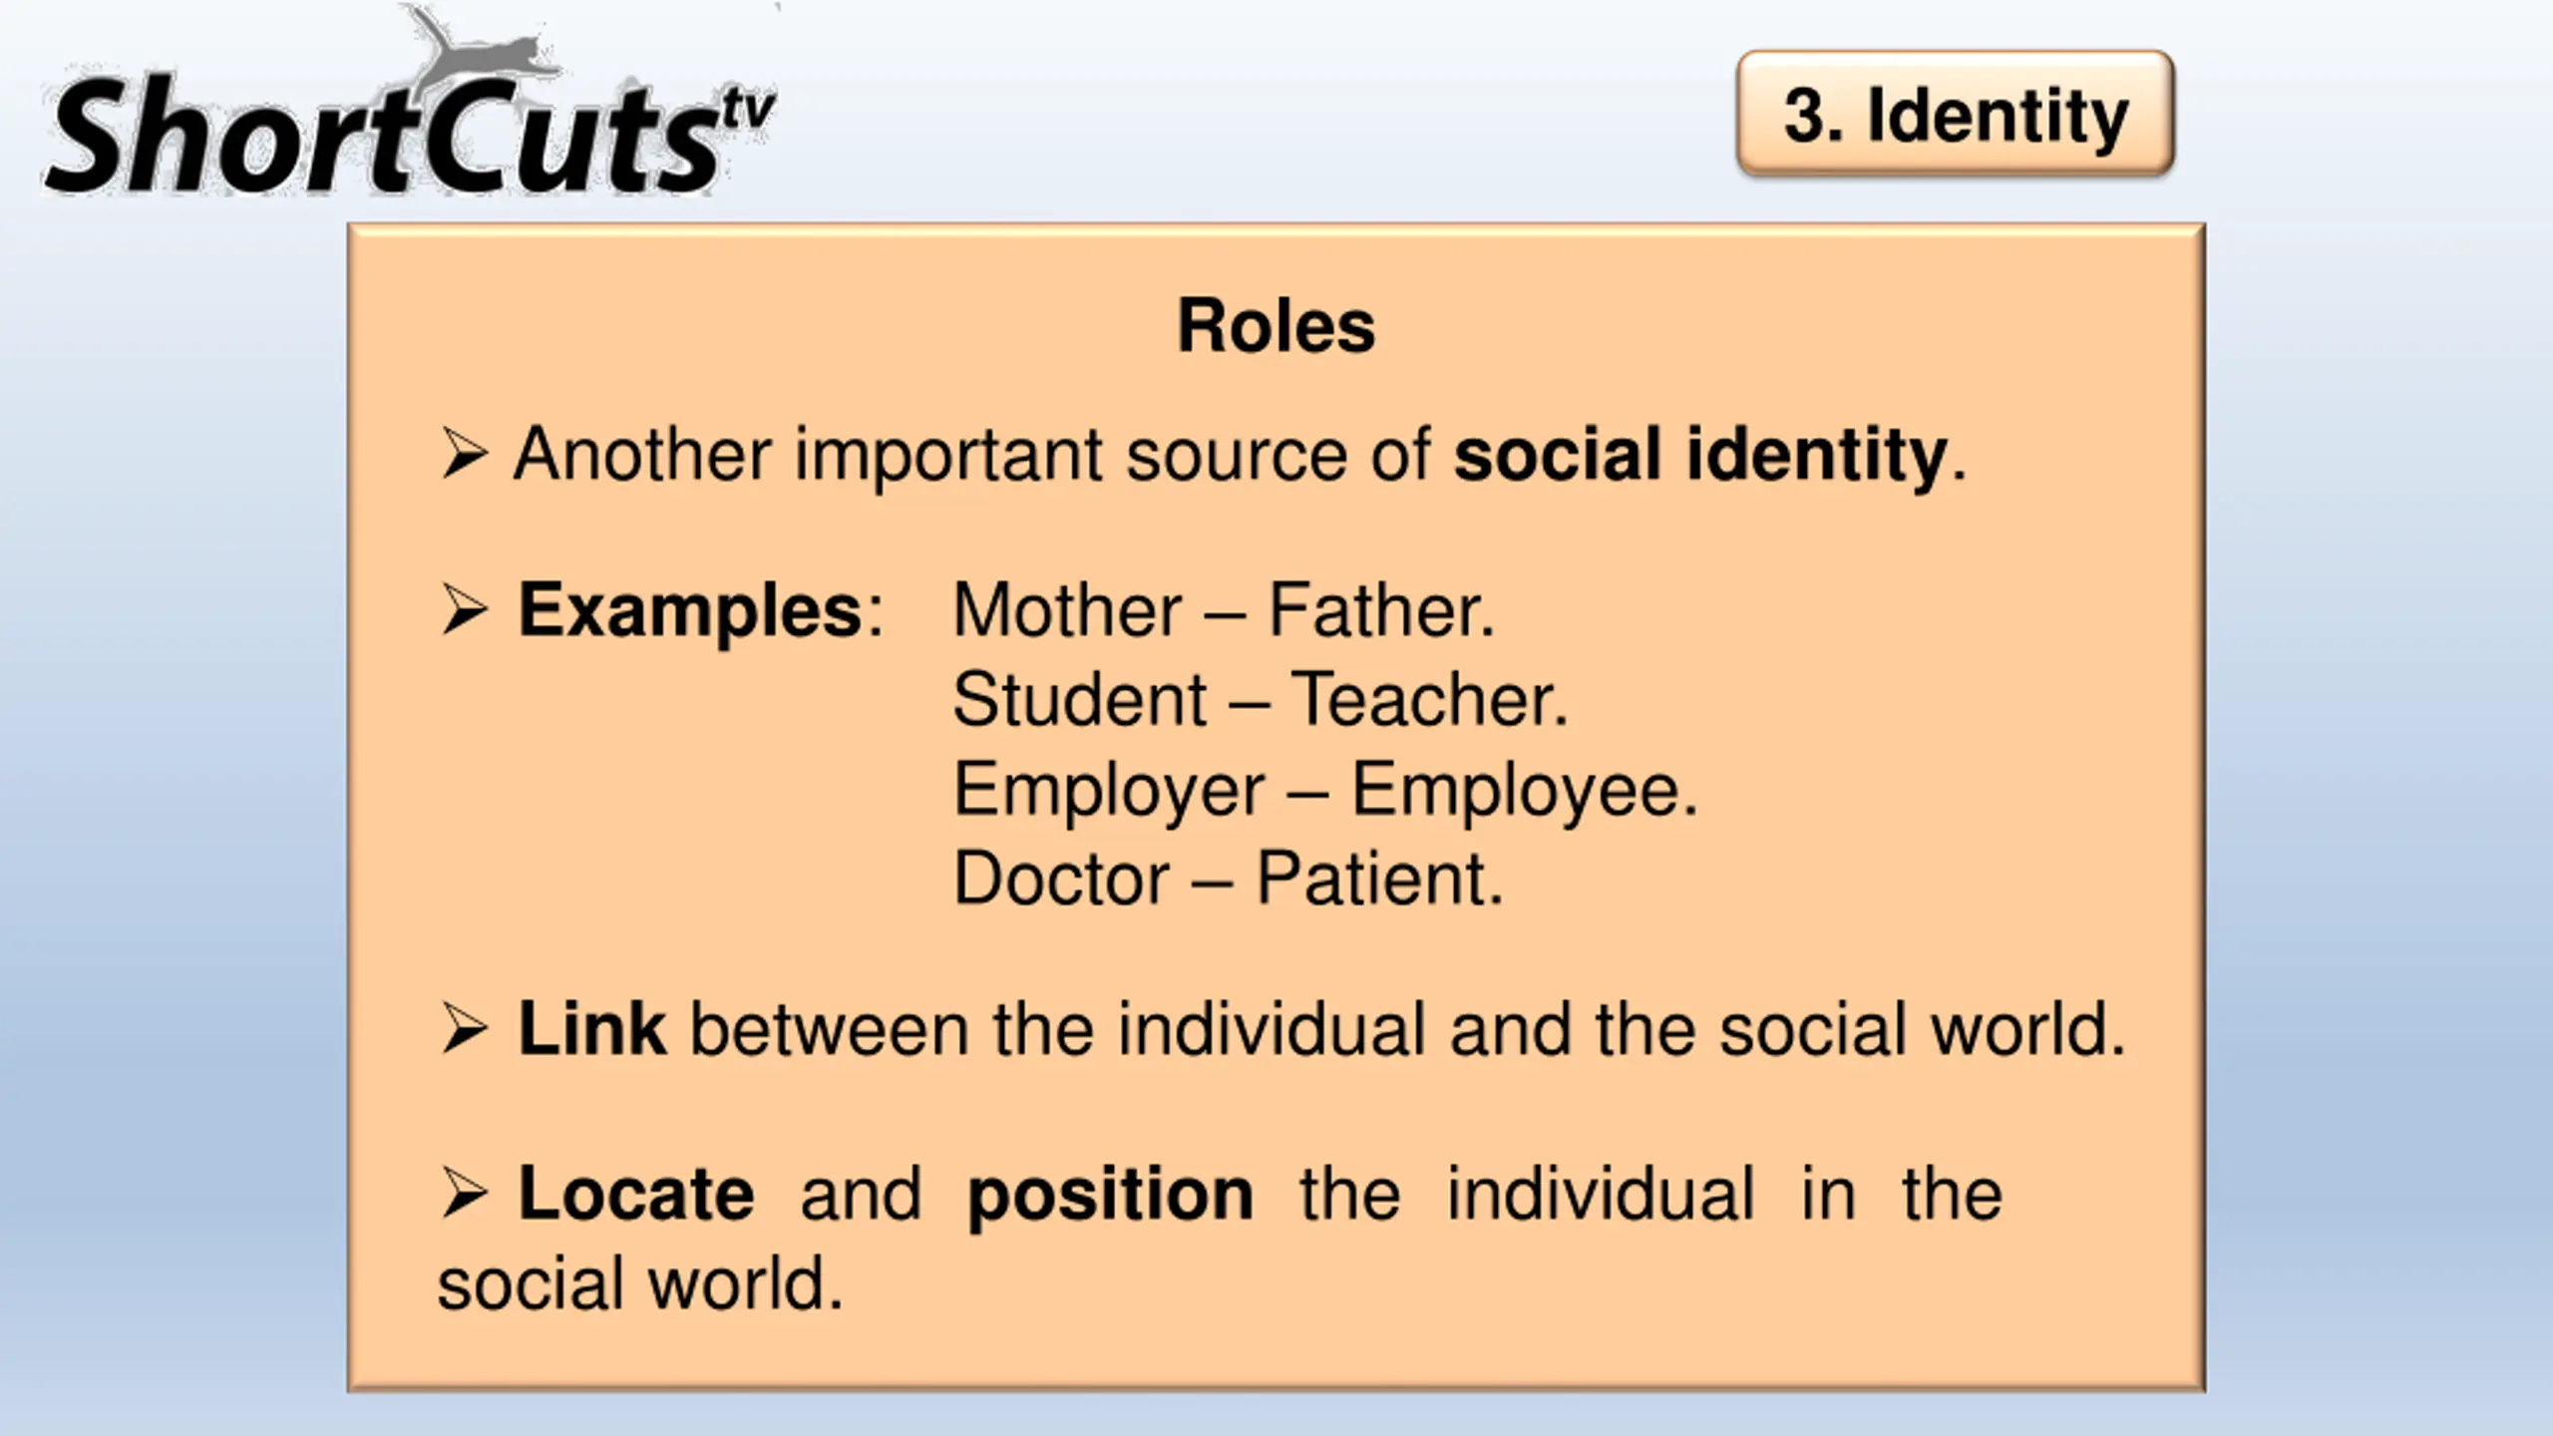Click the arrow bullet before 'Locate'
Image resolution: width=2553 pixels, height=1436 pixels.
point(464,1194)
